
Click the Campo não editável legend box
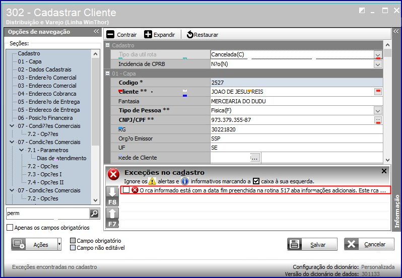73,248
